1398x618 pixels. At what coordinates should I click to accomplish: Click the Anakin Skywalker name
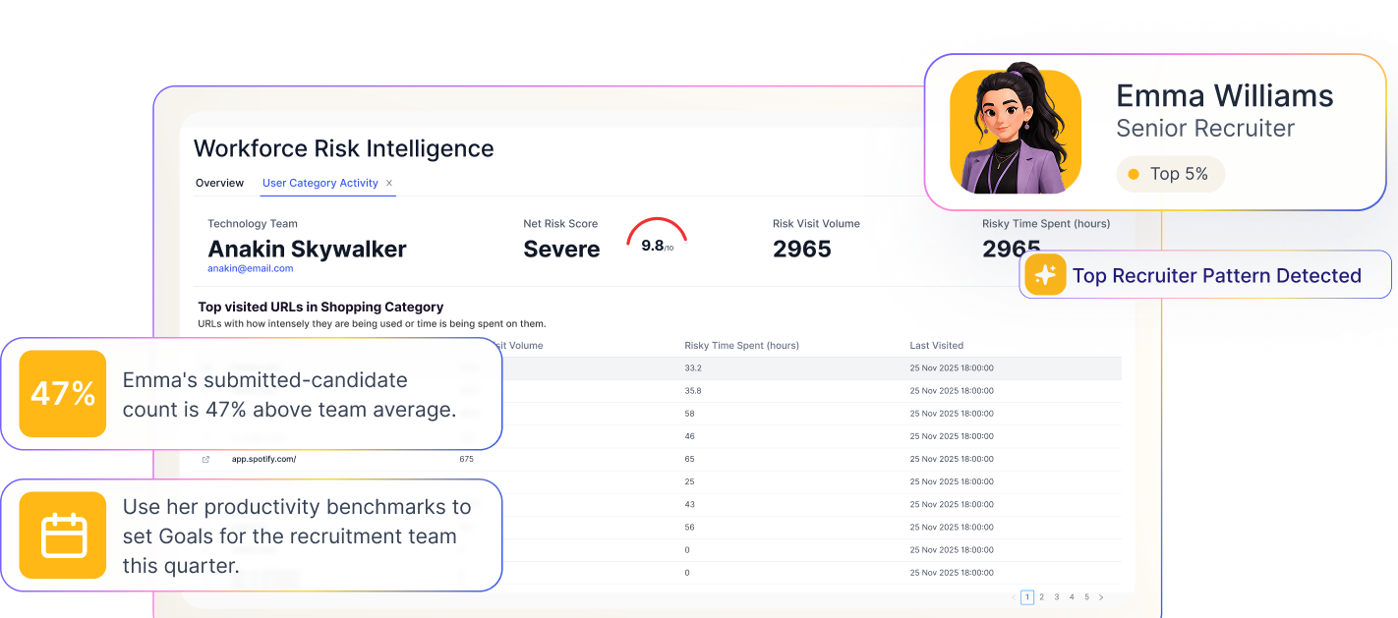[307, 249]
